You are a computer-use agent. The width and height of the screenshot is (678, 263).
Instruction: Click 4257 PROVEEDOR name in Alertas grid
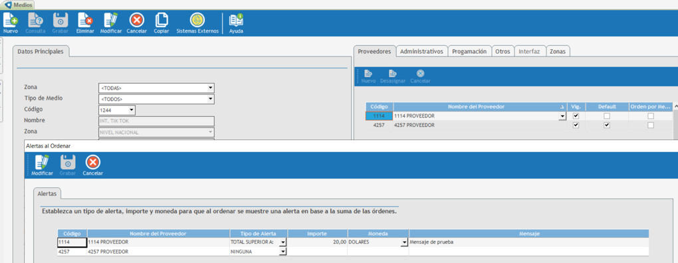pos(158,251)
